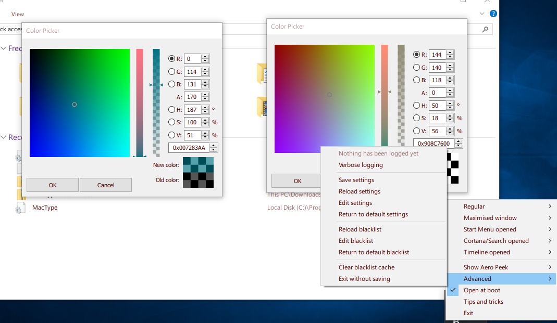Viewport: 557px width, 323px height.
Task: Open the Start Menu opened submenu
Action: [501, 229]
